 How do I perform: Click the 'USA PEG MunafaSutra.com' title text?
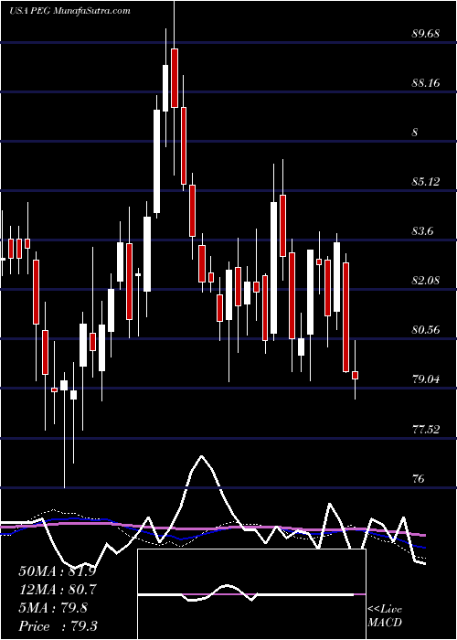click(69, 11)
